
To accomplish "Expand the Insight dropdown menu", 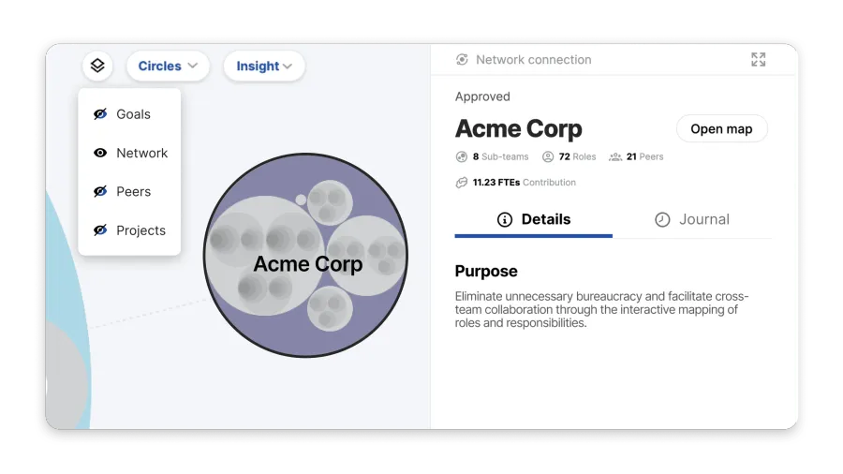I will pos(263,67).
